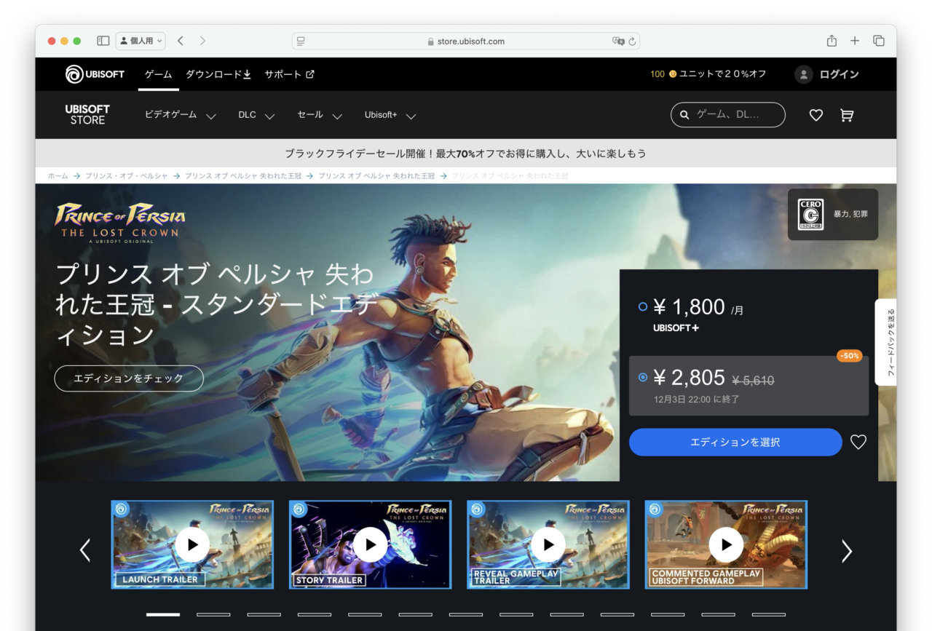Image resolution: width=932 pixels, height=631 pixels.
Task: Go back with Safari back arrow
Action: [181, 41]
